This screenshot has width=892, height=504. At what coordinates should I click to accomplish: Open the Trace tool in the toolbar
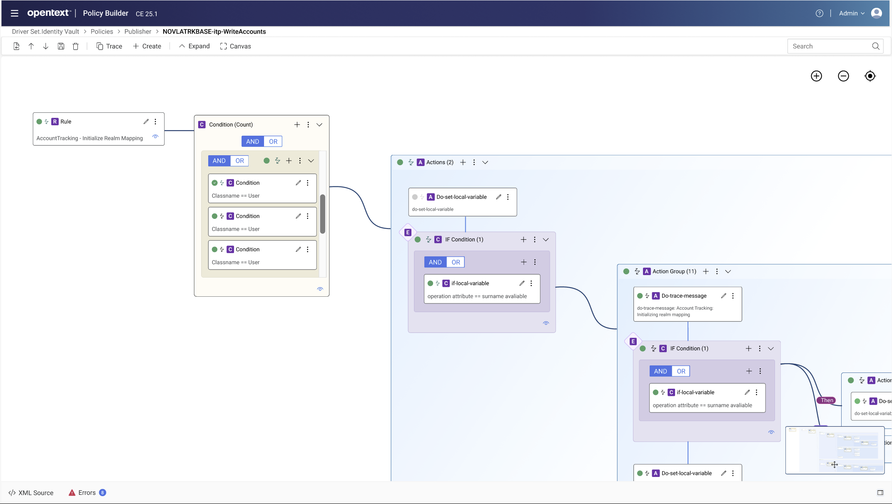(109, 46)
